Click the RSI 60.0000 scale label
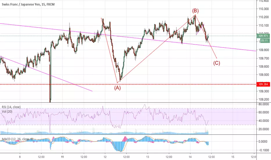The height and width of the screenshot is (160, 271). click(x=263, y=112)
